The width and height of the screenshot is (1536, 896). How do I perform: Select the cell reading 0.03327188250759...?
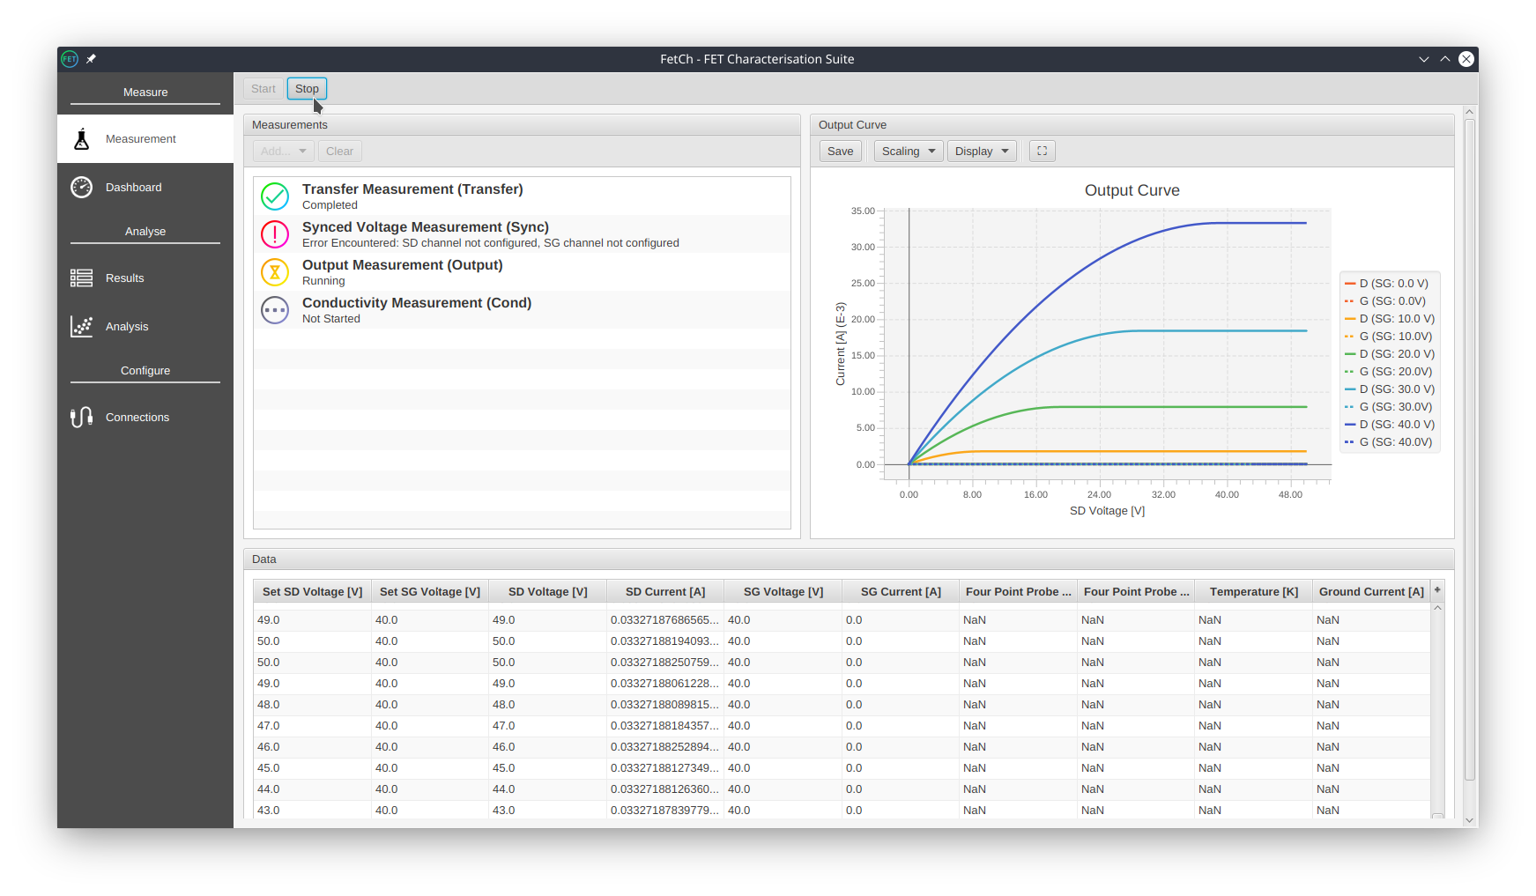[x=665, y=663]
